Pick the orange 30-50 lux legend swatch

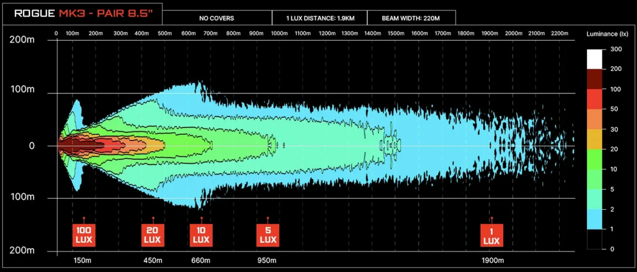(x=598, y=119)
